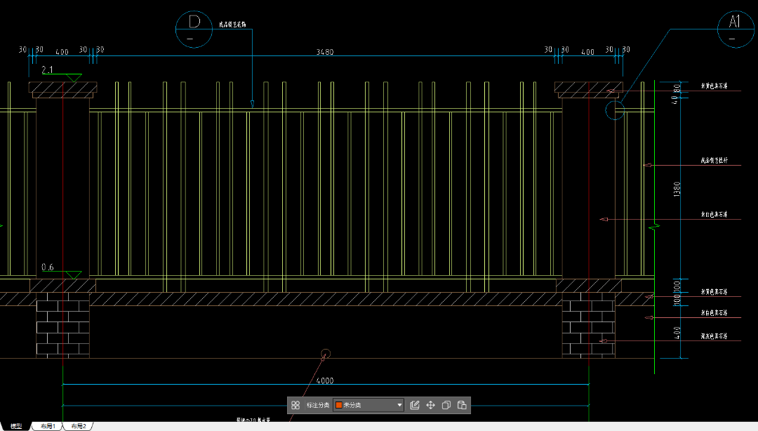Click the 标注分类 label
This screenshot has width=758, height=431.
point(318,405)
